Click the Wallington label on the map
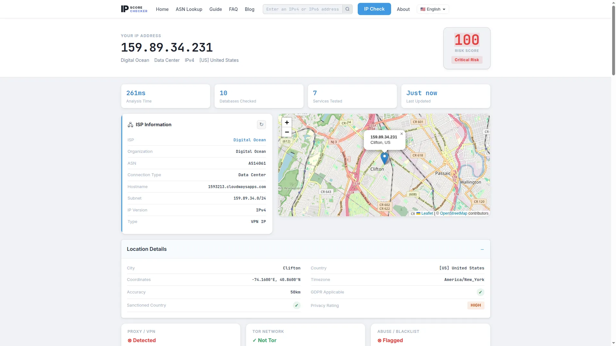Screen dimensions: 616x346 click(x=471, y=182)
